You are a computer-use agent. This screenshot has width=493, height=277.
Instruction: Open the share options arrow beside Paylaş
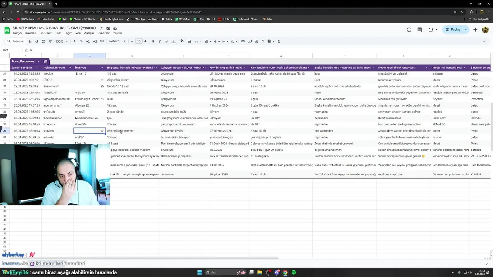point(466,30)
